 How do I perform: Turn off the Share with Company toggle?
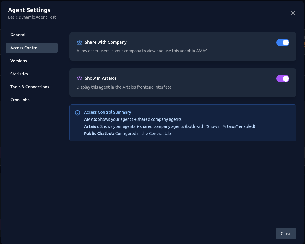283,43
